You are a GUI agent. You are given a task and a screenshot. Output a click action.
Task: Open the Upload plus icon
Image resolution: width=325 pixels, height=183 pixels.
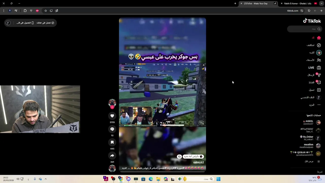pyautogui.click(x=319, y=90)
